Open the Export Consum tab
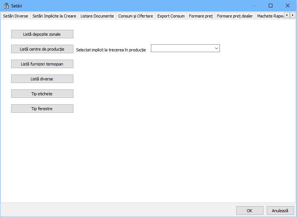The image size is (297, 217). [x=171, y=16]
